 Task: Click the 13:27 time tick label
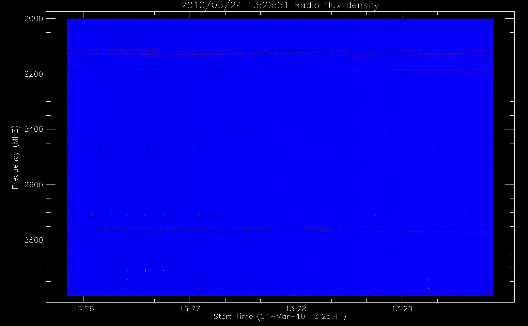pos(190,309)
